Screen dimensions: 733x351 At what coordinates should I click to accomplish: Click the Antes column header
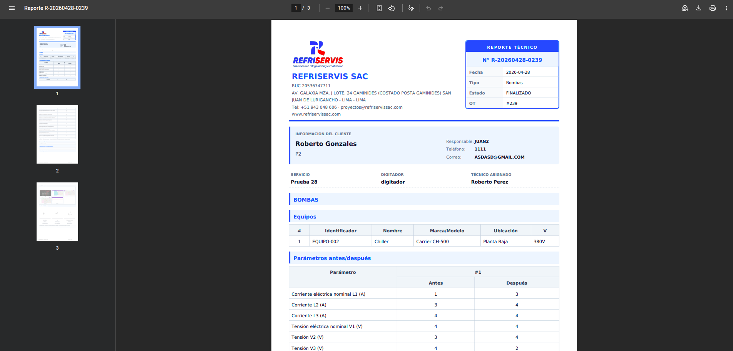click(436, 283)
